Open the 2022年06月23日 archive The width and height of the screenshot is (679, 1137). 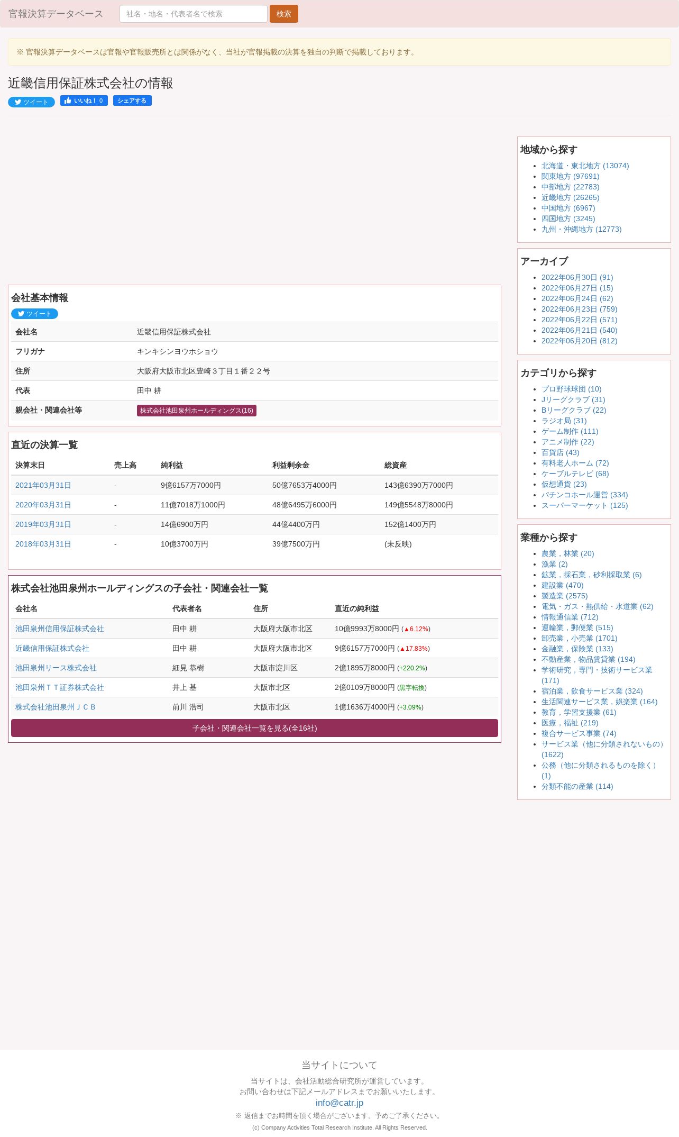tap(580, 309)
